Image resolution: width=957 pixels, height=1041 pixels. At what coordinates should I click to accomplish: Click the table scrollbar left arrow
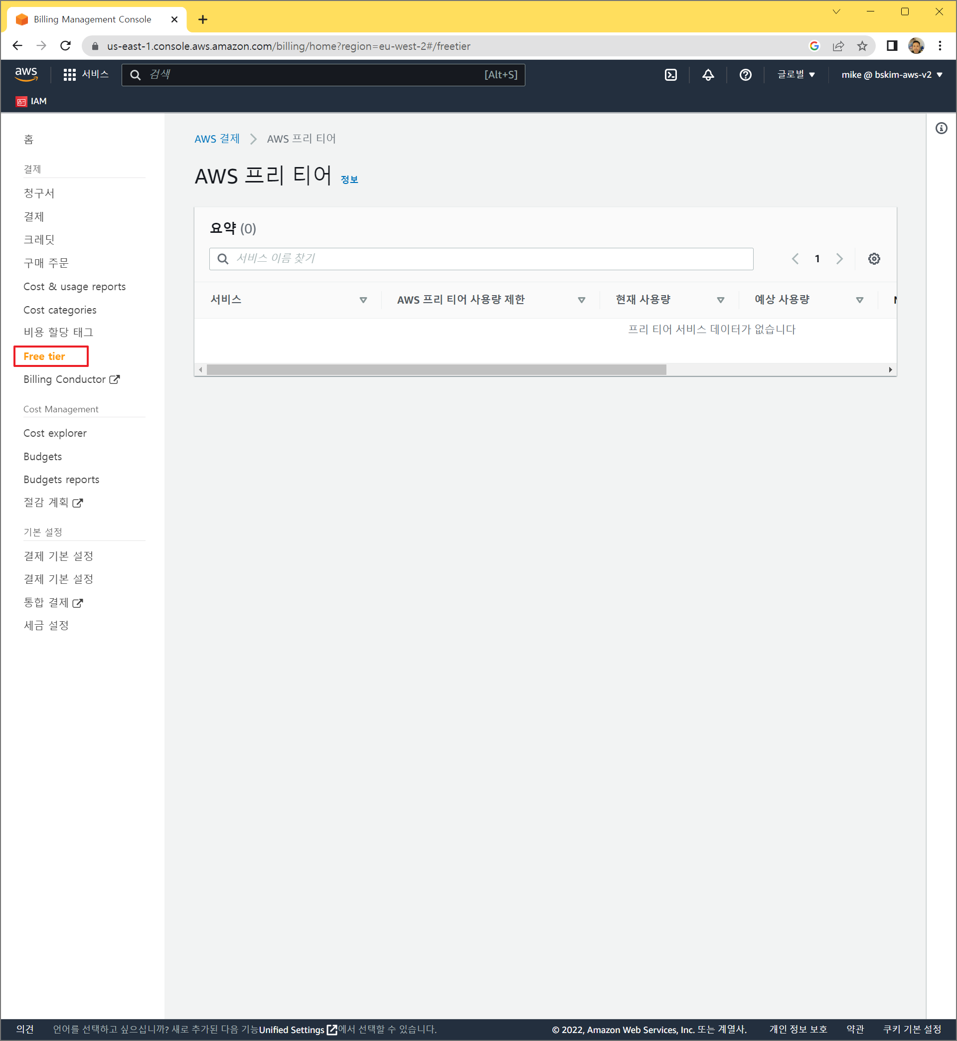tap(200, 369)
